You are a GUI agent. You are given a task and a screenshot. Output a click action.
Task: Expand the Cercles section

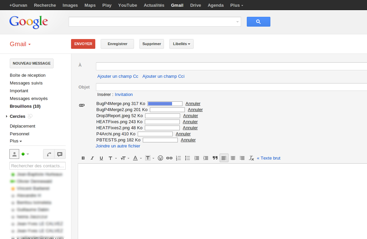(6, 116)
